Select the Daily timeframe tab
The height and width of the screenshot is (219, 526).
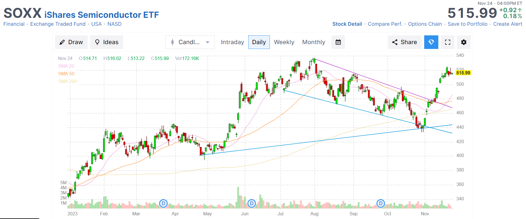click(259, 42)
